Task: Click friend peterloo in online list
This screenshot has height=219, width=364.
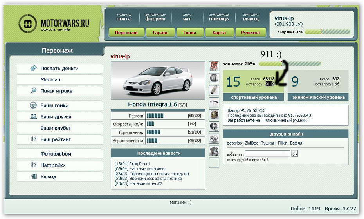Action: tap(234, 143)
